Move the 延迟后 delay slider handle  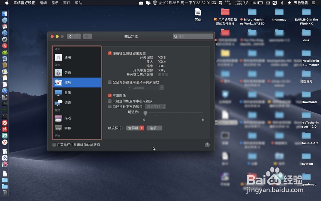coord(145,113)
